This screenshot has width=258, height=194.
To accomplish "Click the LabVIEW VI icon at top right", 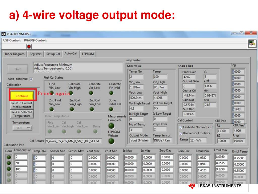I will click(252, 43).
